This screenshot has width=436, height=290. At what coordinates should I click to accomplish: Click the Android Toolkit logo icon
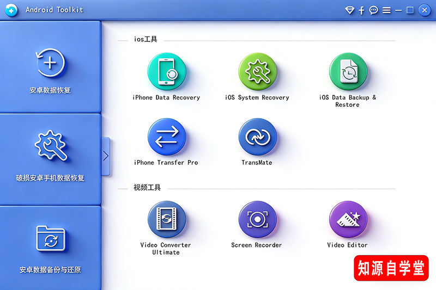(x=11, y=10)
